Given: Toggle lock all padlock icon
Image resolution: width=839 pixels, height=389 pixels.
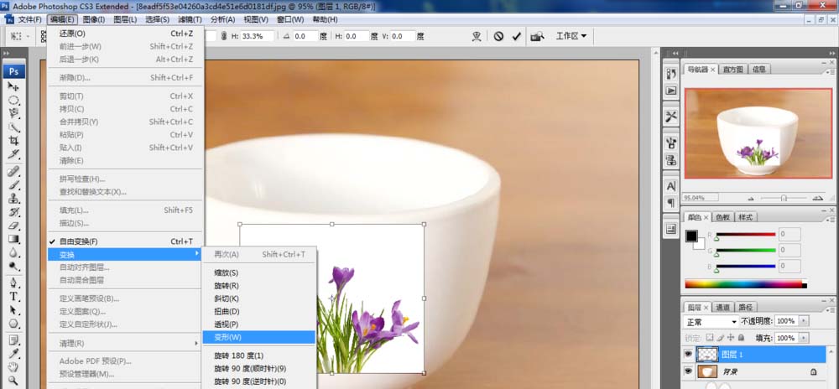Looking at the screenshot, I should 741,338.
